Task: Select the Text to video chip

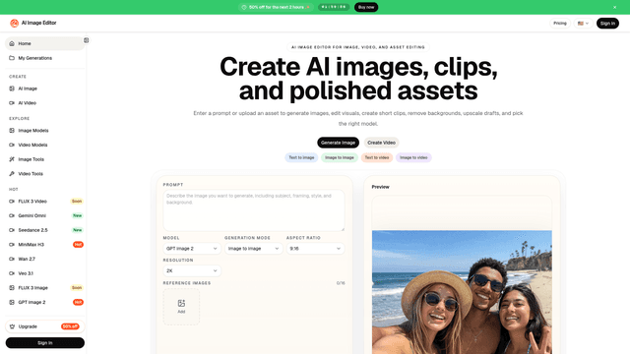Action: coord(377,157)
